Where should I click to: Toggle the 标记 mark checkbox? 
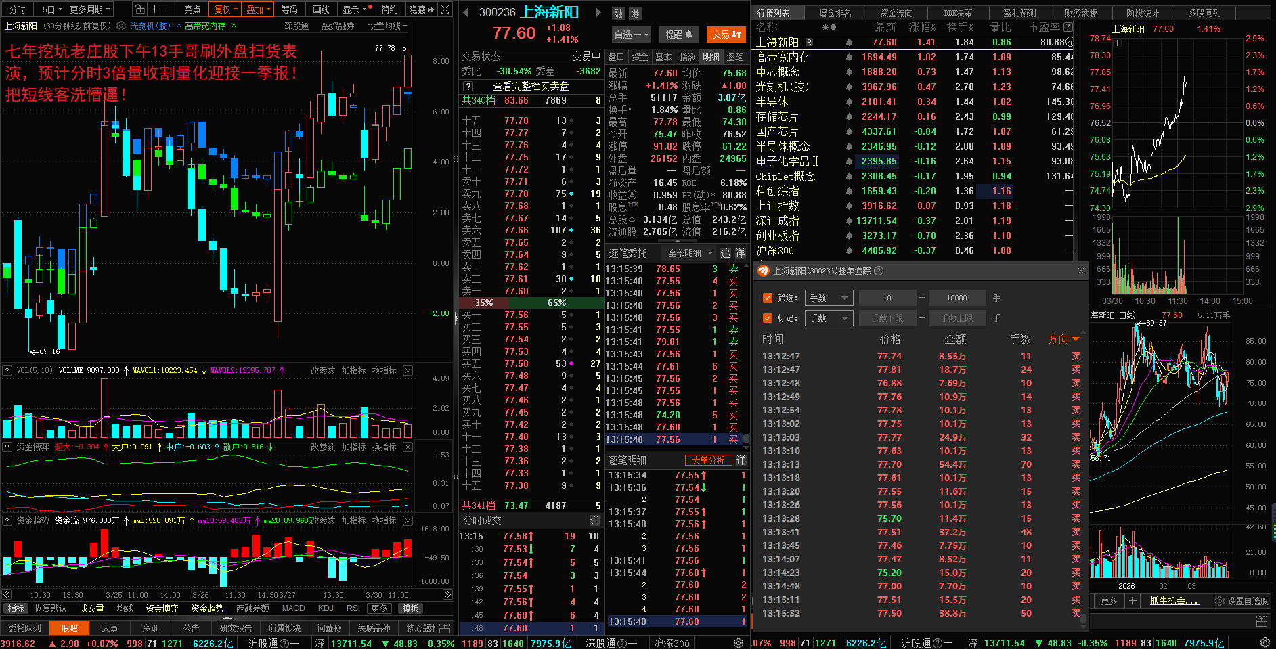tap(767, 318)
